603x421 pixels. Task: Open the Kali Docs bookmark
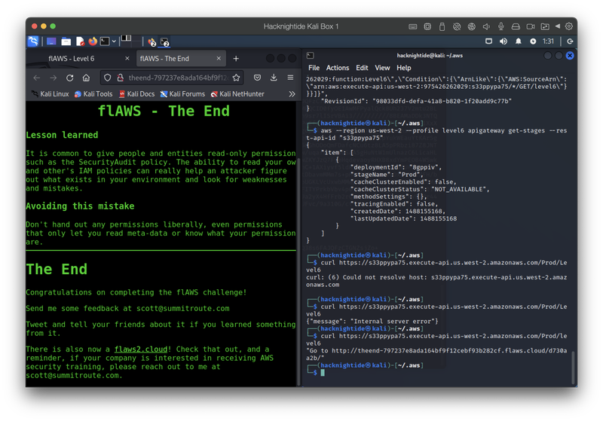tap(140, 94)
